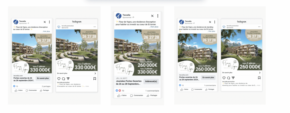Open three-dot menu on center Teccelia post
Image resolution: width=290 pixels, height=113 pixels.
[157, 16]
